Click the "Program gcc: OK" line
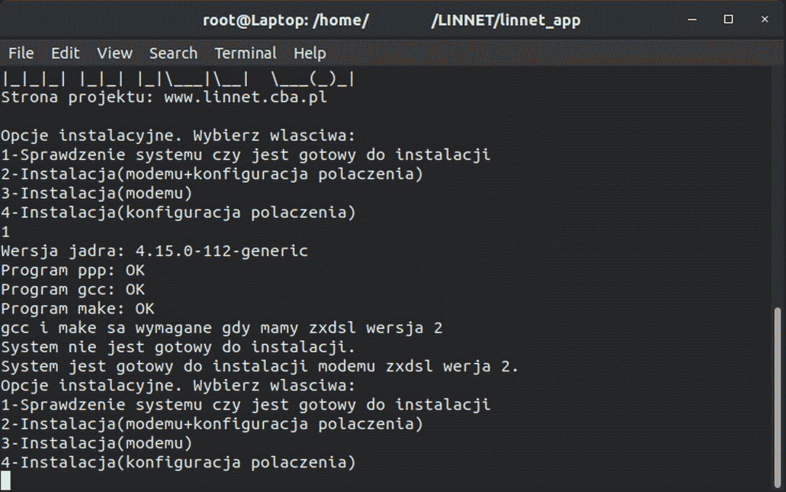The image size is (786, 492). point(73,289)
